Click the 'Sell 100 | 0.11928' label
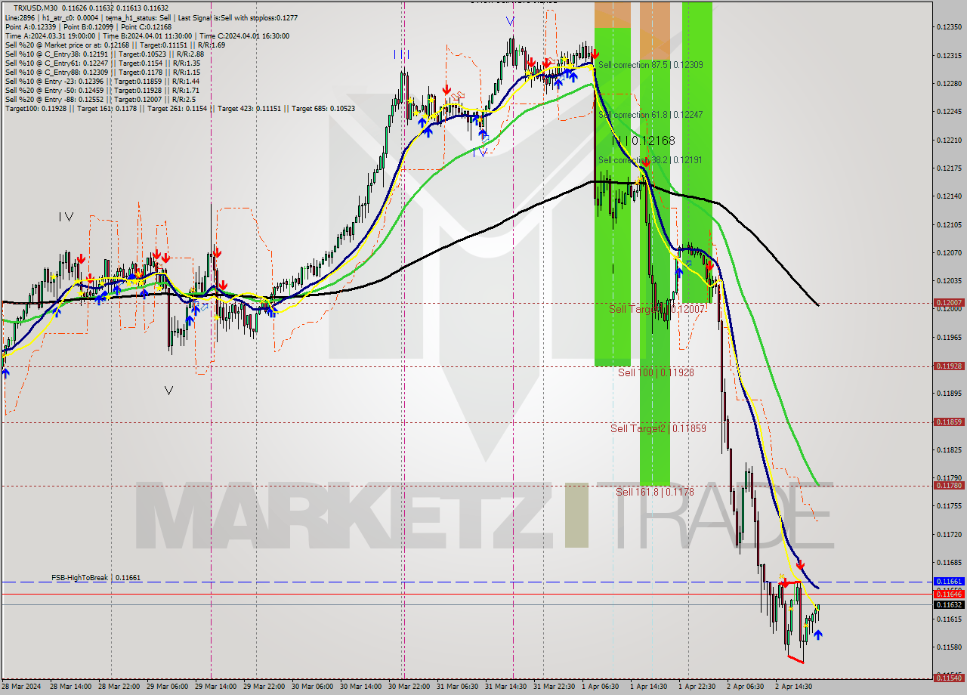This screenshot has height=695, width=967. [x=656, y=372]
